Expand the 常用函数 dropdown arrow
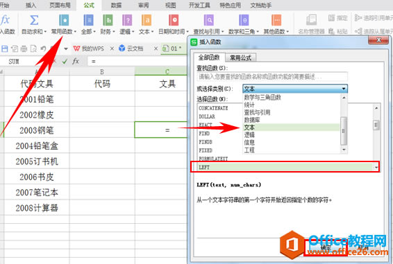This screenshot has width=393, height=264. tap(75, 32)
